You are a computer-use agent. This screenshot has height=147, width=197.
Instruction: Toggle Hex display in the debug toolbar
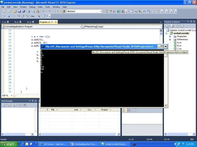pos(33,16)
